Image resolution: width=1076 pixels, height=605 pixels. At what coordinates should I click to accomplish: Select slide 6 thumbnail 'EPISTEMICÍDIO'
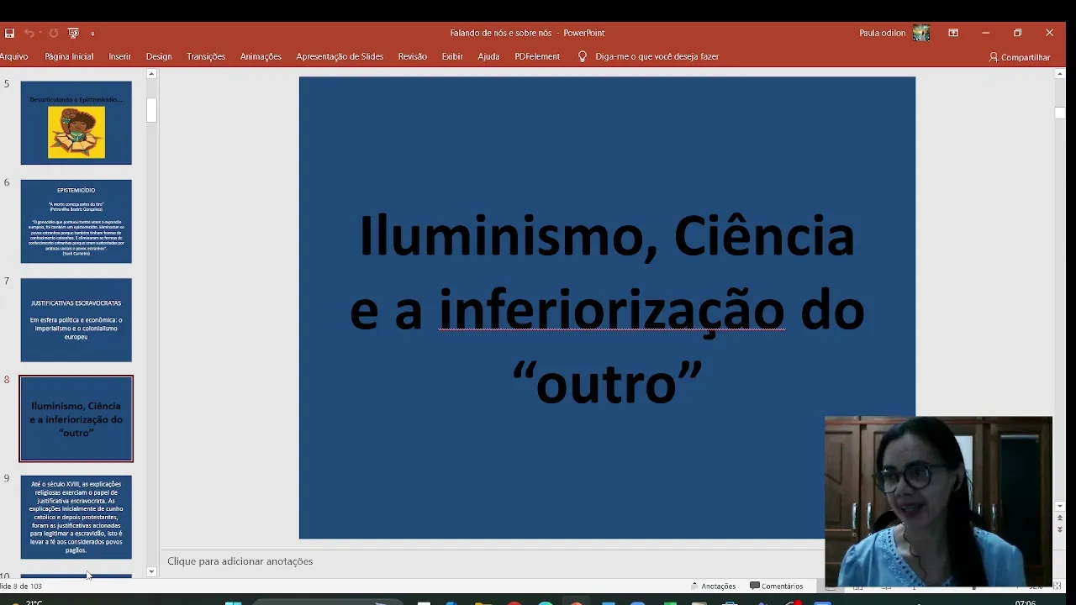(x=76, y=222)
